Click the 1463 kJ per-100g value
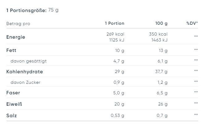 pyautogui.click(x=159, y=40)
